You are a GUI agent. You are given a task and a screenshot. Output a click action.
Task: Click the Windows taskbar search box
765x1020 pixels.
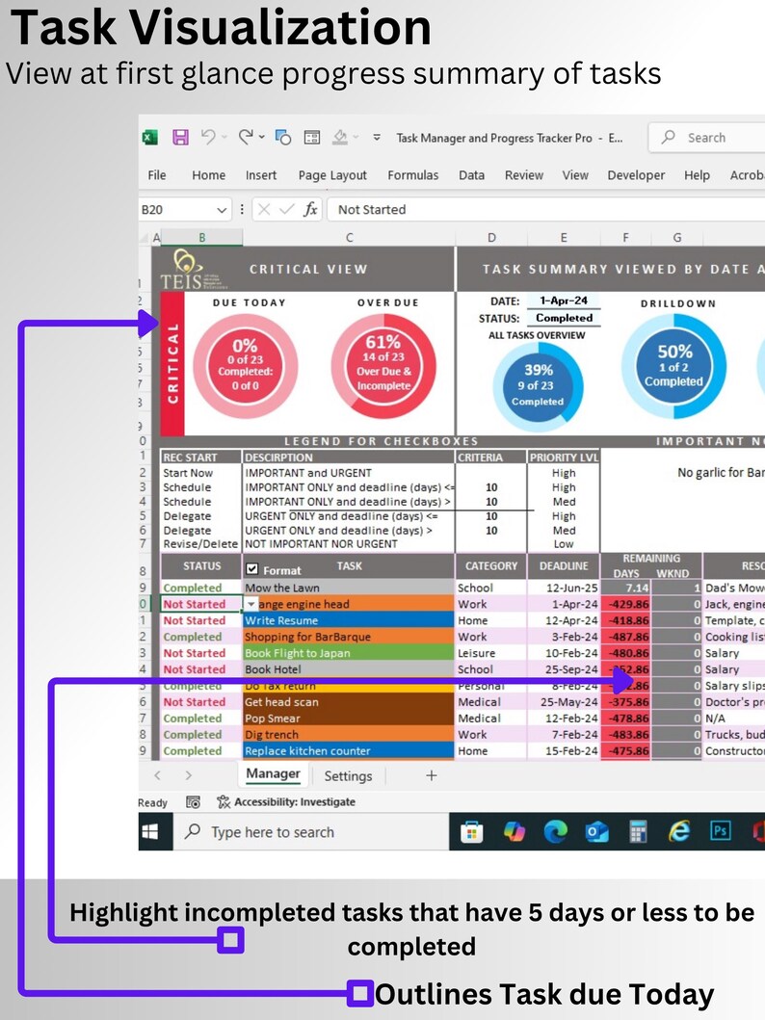[x=311, y=832]
